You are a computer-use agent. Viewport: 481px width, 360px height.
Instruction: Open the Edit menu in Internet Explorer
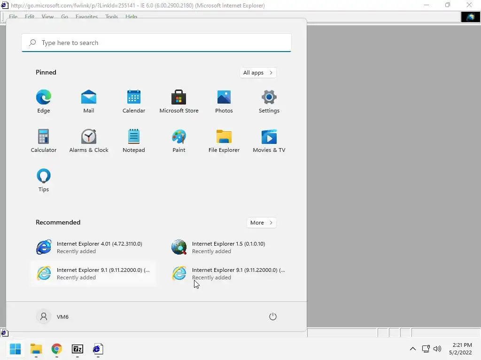(x=30, y=16)
